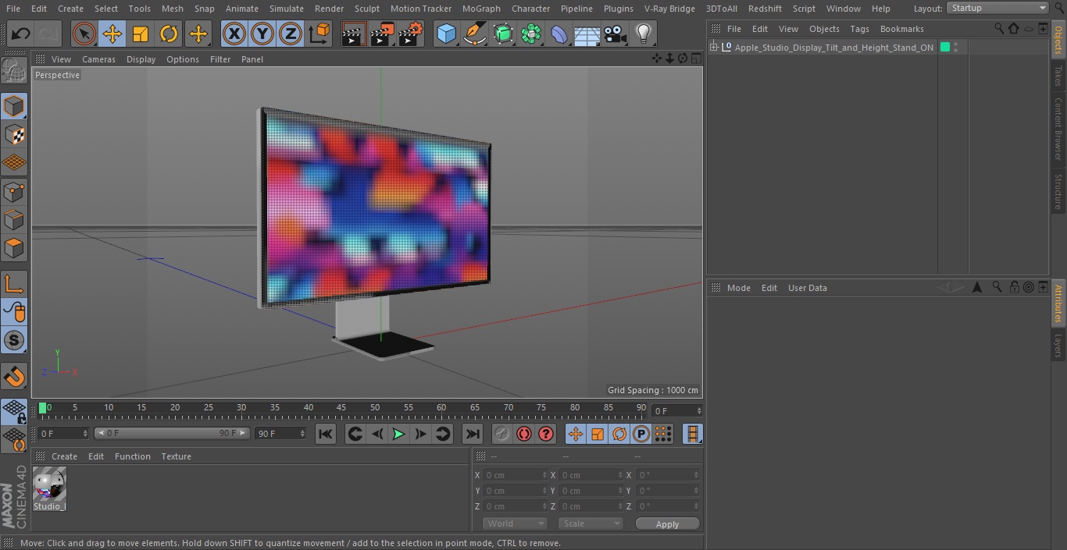Click the object's green layer color swatch

click(x=945, y=48)
